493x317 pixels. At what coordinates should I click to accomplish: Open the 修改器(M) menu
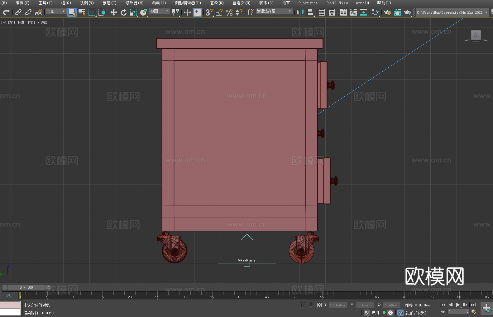click(134, 3)
